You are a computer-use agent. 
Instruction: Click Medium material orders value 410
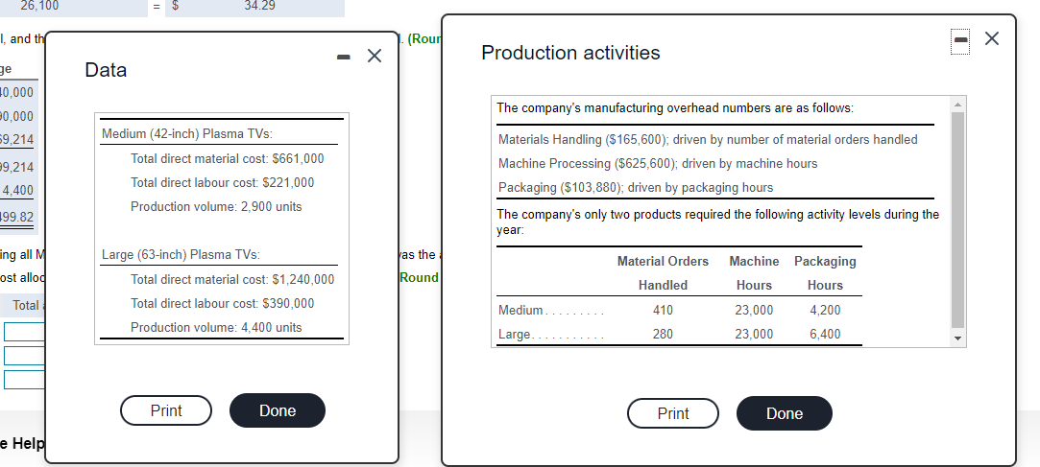point(663,310)
